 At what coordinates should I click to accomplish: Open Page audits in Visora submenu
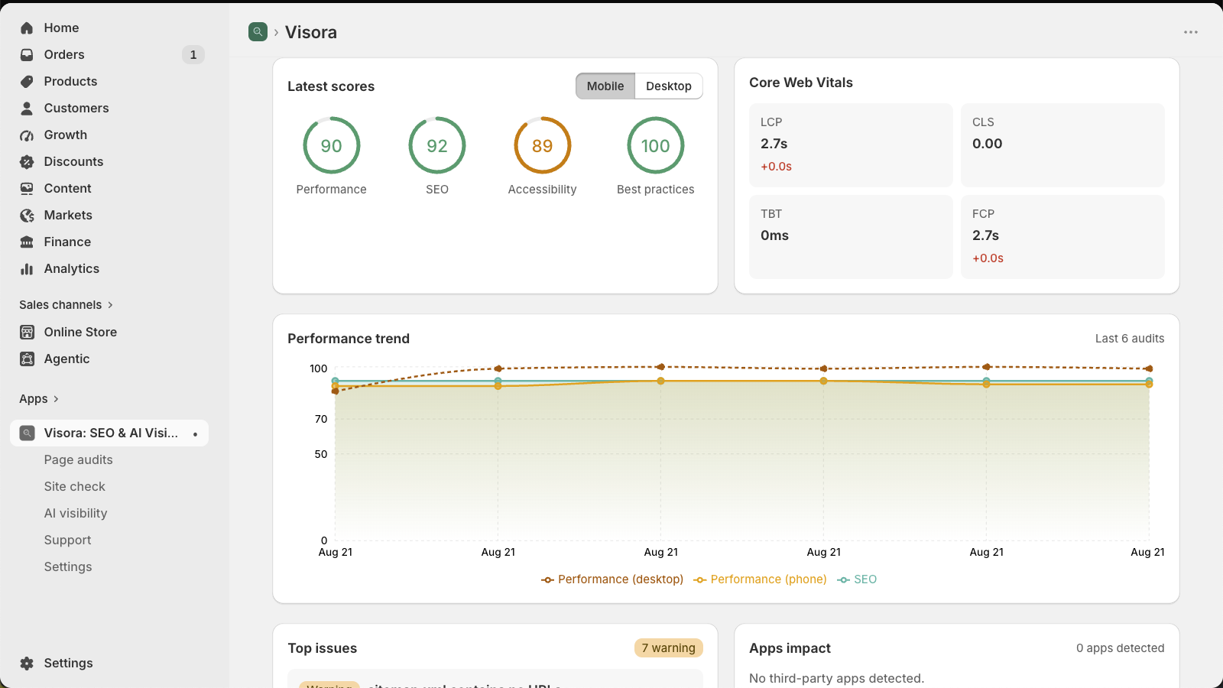pyautogui.click(x=78, y=460)
